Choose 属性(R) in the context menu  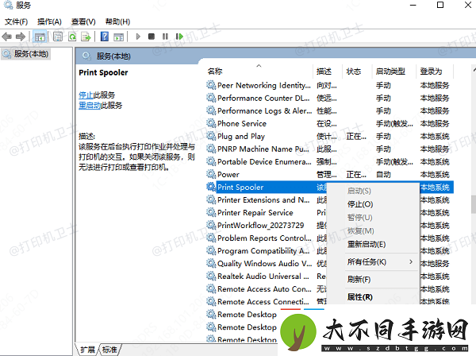(x=359, y=297)
